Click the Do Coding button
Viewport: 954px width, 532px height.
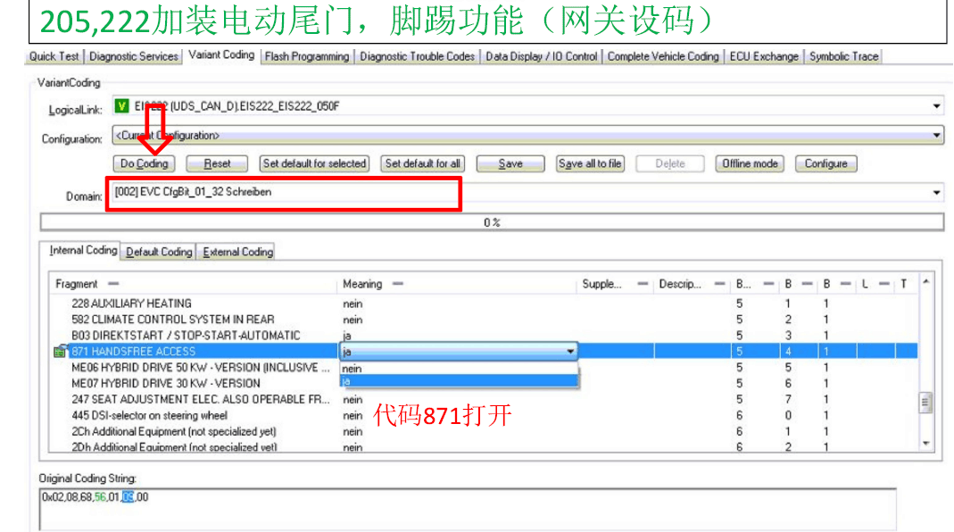click(x=144, y=164)
